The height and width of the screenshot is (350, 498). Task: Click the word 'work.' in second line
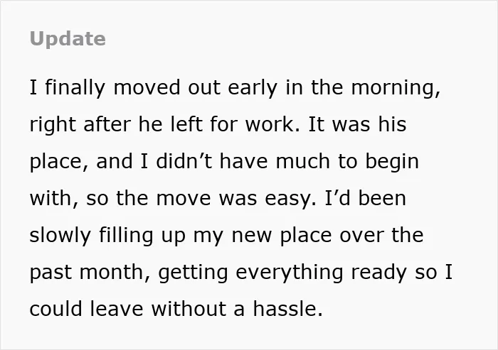coord(272,124)
